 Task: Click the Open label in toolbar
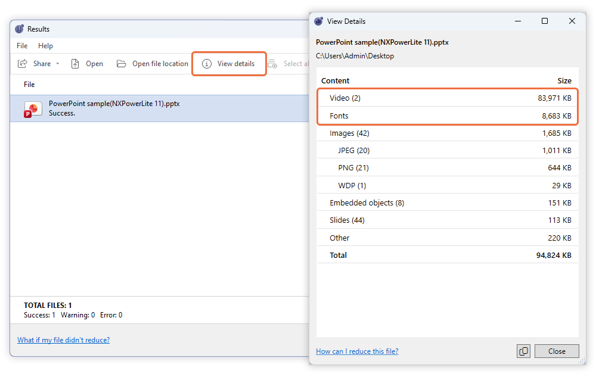[x=94, y=64]
